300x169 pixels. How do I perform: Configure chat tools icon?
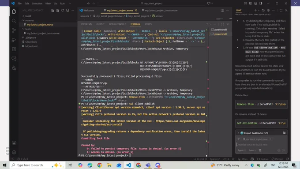point(260,150)
